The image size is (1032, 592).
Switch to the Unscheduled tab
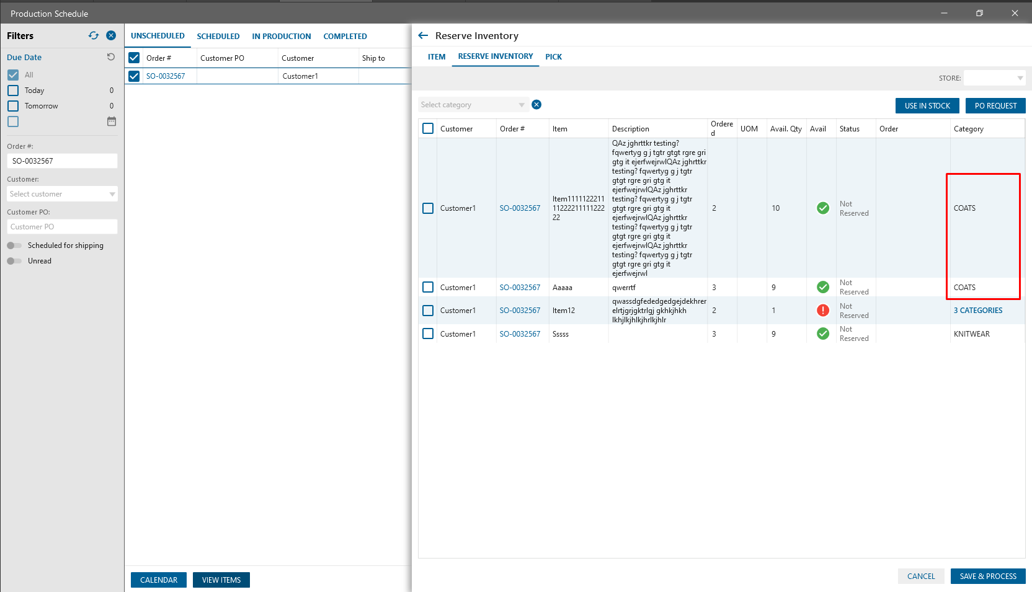click(158, 36)
